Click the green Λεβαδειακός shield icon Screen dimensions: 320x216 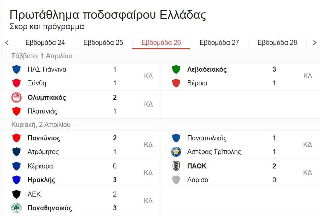click(176, 69)
